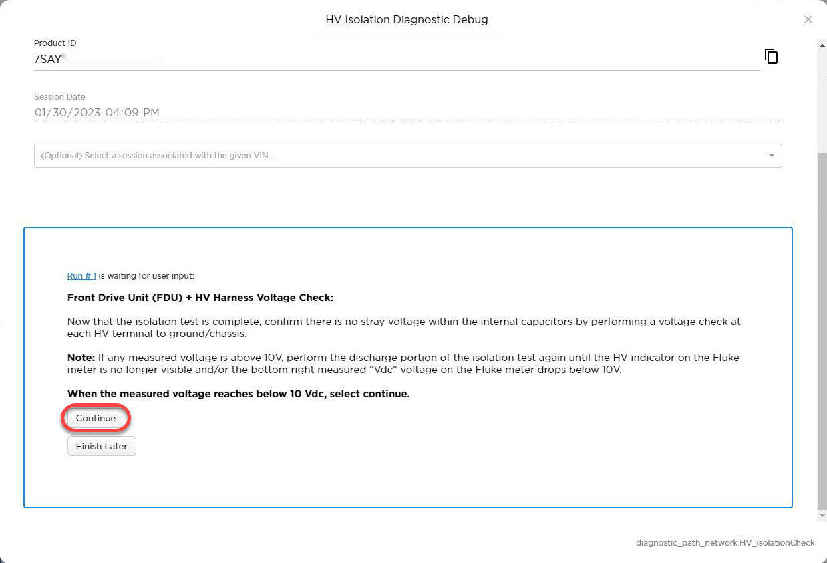Click the Product ID label
The height and width of the screenshot is (563, 827).
tap(55, 43)
